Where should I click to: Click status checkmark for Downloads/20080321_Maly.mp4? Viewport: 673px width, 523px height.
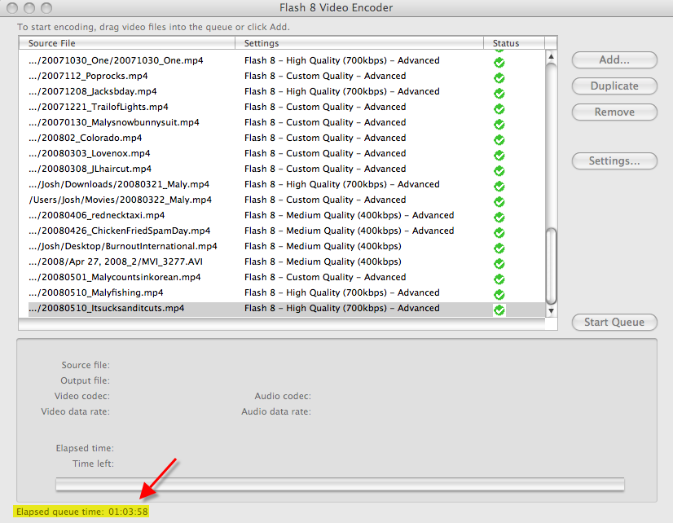(x=499, y=187)
